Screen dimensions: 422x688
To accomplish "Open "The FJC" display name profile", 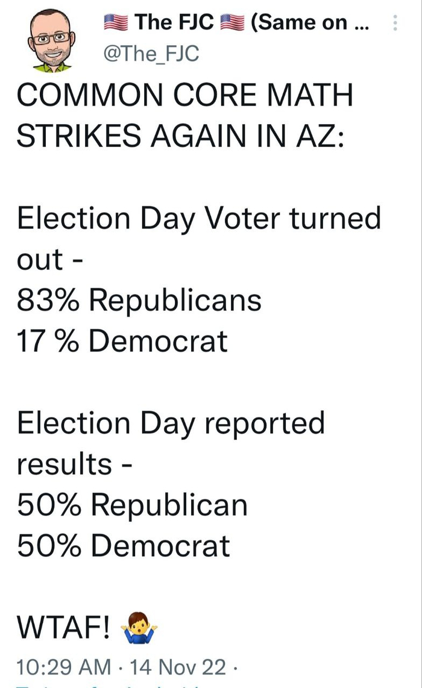I will point(174,23).
